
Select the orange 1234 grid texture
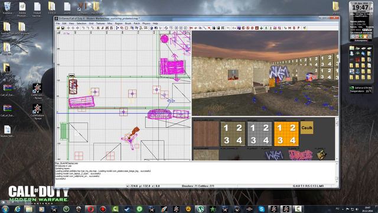(286, 134)
